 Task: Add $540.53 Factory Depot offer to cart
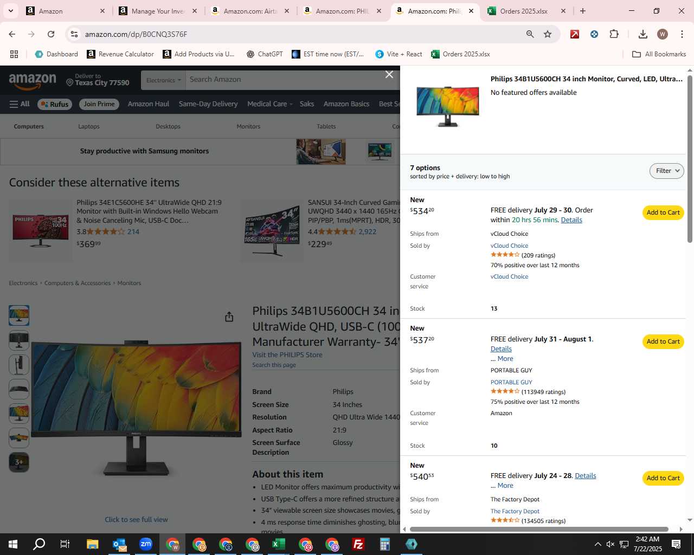(663, 478)
